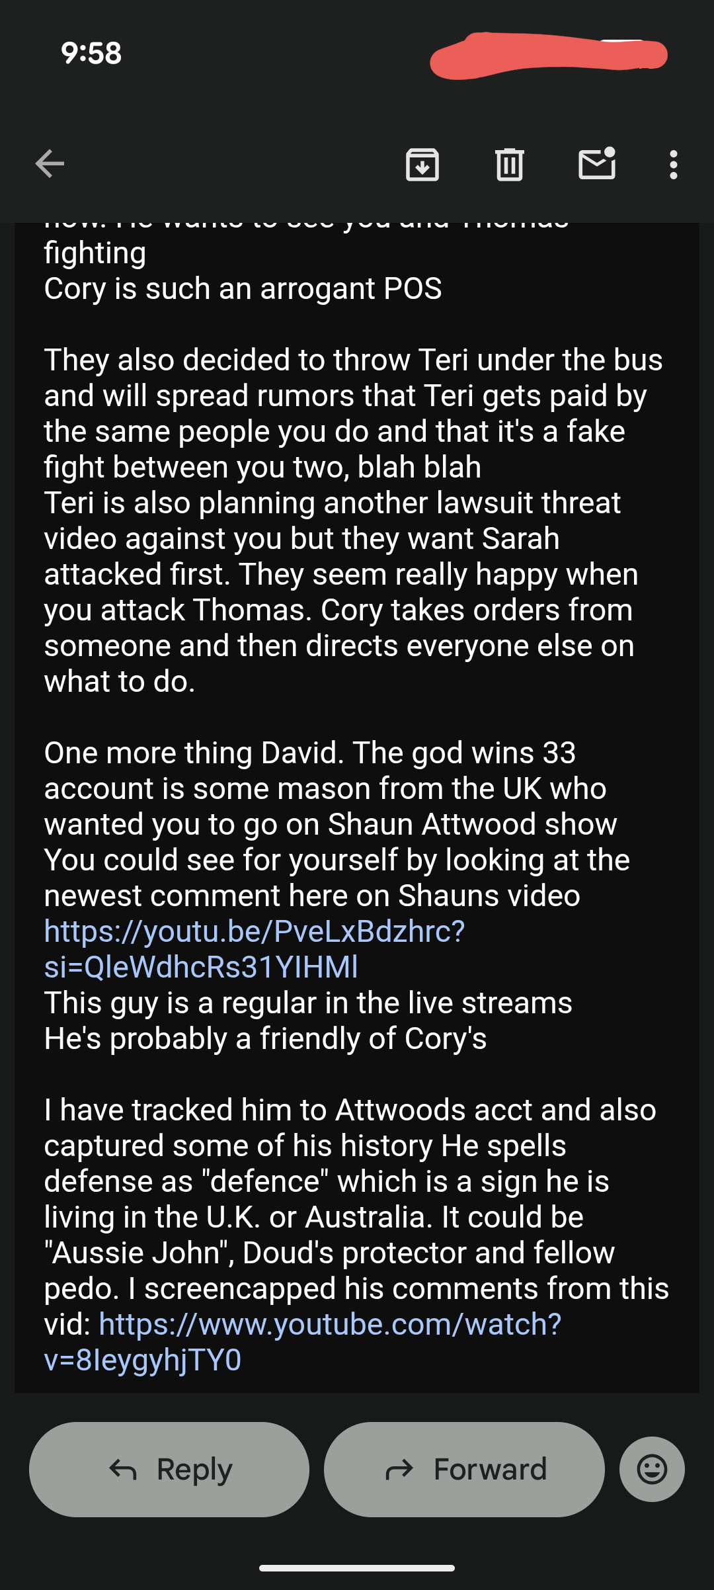Screen dimensions: 714x1590
Task: Tap the back arrow to leave email
Action: pyautogui.click(x=50, y=164)
